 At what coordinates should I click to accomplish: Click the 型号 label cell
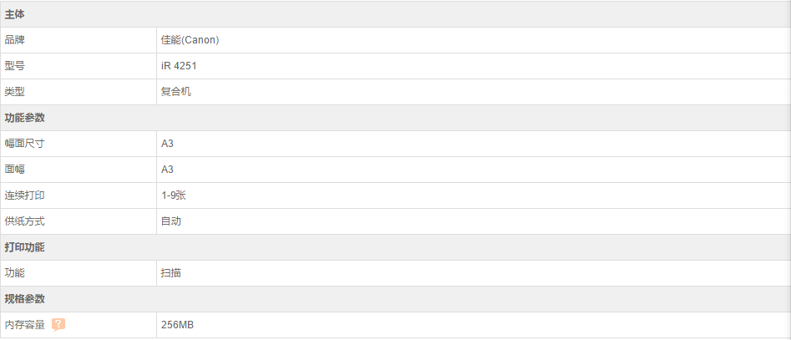click(15, 66)
